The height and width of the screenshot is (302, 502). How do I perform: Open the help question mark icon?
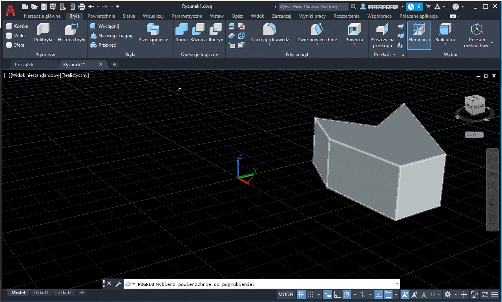point(455,7)
